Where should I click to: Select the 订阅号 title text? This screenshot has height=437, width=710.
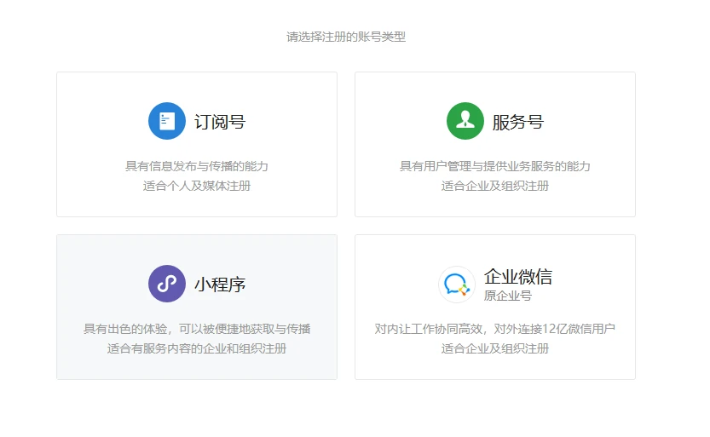point(220,122)
